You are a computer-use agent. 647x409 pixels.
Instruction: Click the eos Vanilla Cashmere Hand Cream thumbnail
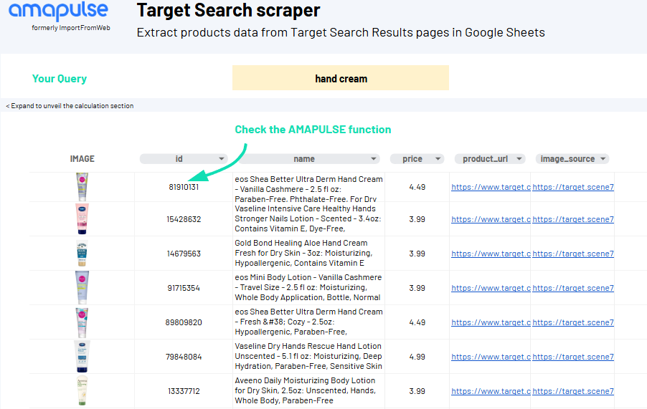(82, 187)
